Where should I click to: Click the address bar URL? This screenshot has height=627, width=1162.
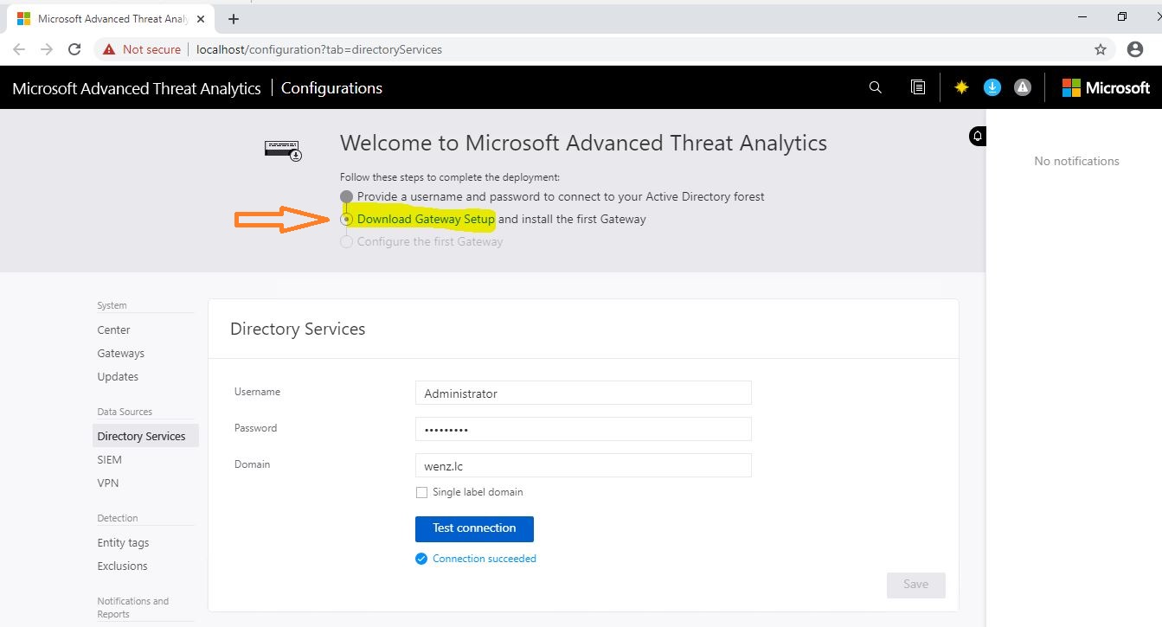(319, 49)
